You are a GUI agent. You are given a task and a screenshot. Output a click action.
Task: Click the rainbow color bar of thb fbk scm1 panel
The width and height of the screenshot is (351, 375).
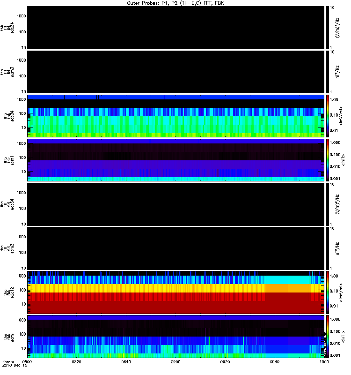point(328,160)
